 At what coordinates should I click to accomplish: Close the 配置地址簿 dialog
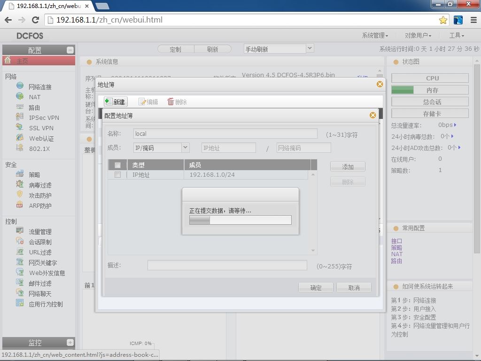[x=372, y=115]
